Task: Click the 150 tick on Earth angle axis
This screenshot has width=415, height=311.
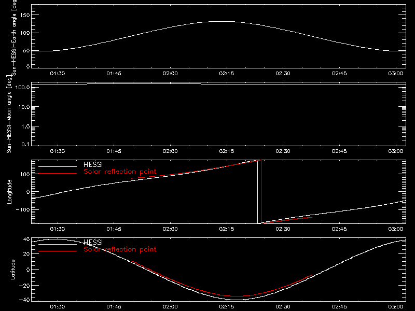Action: (25, 15)
